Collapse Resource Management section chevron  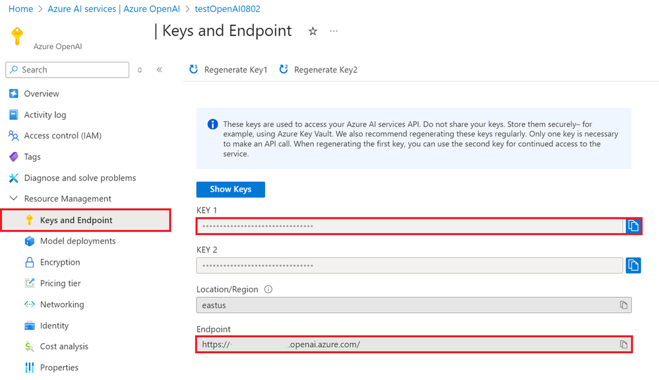[x=13, y=198]
